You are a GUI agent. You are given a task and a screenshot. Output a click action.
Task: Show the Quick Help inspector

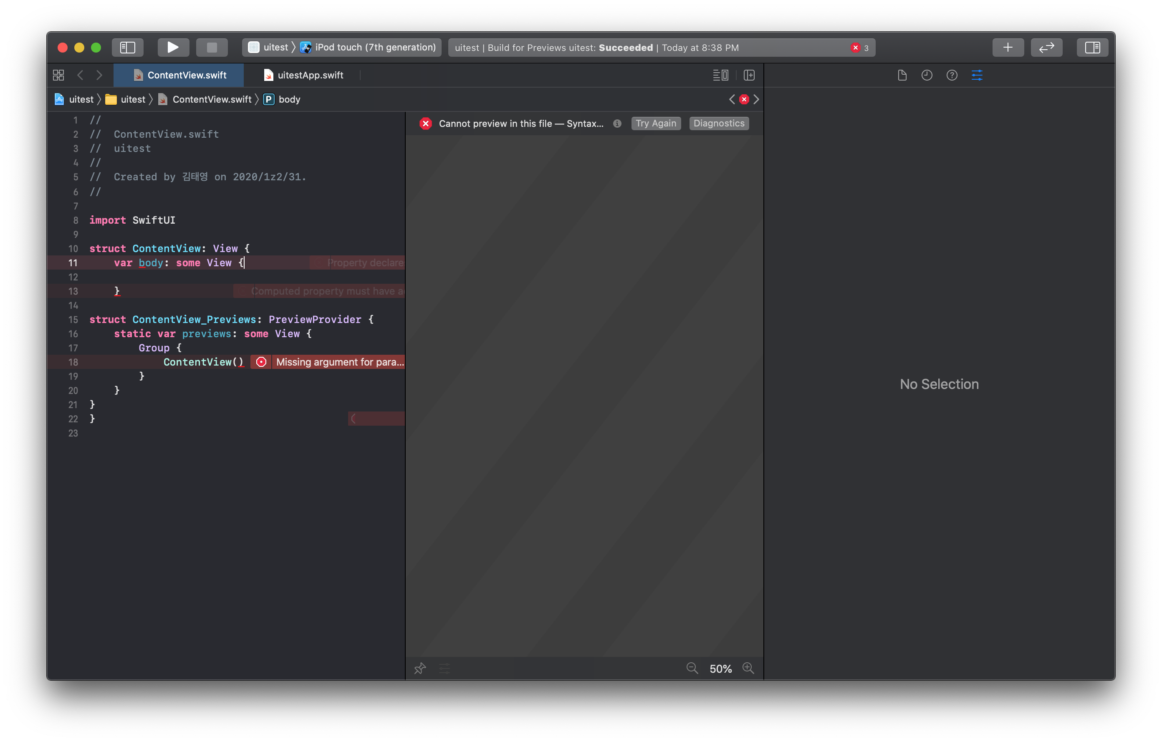(952, 75)
